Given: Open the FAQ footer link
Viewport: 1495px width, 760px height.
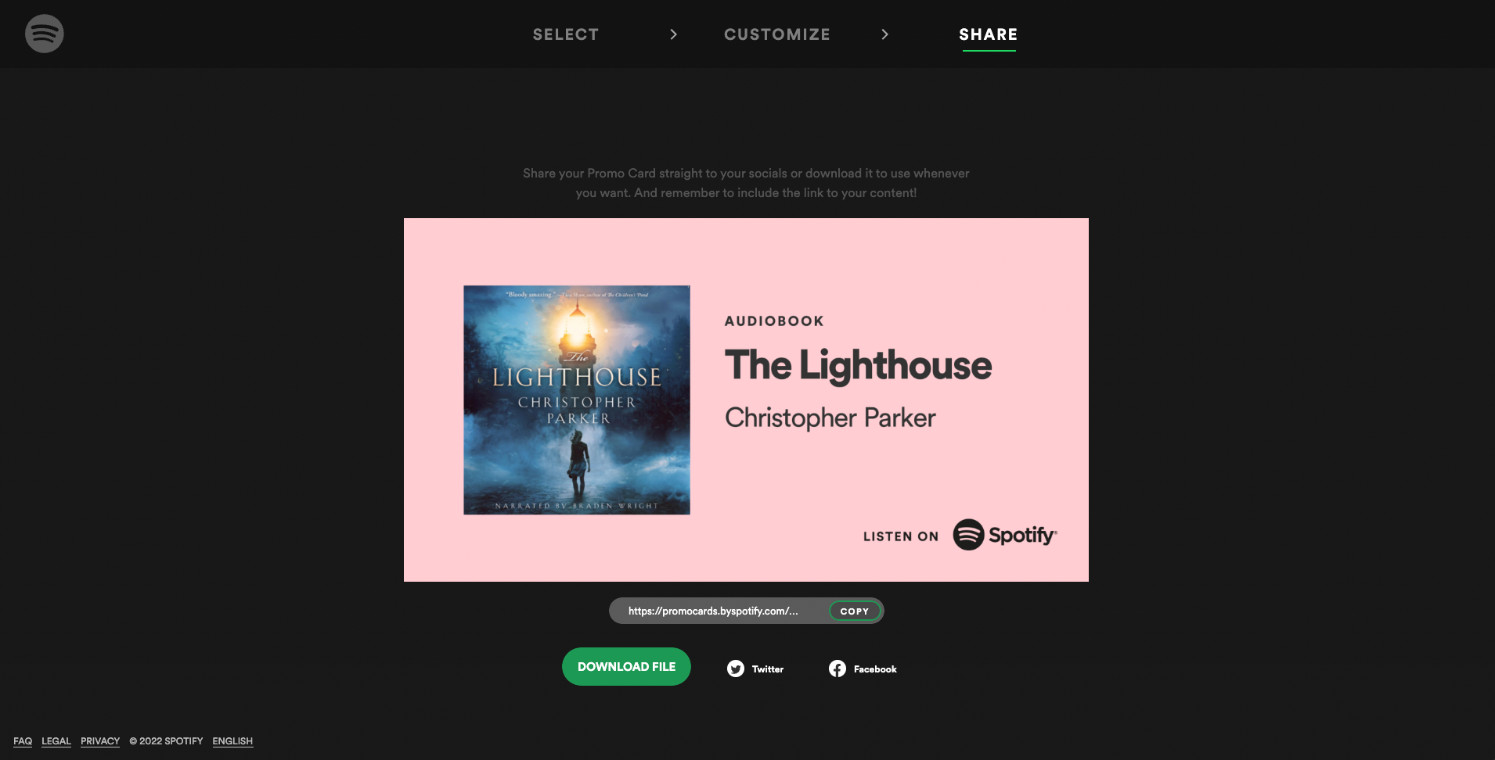Looking at the screenshot, I should (23, 741).
